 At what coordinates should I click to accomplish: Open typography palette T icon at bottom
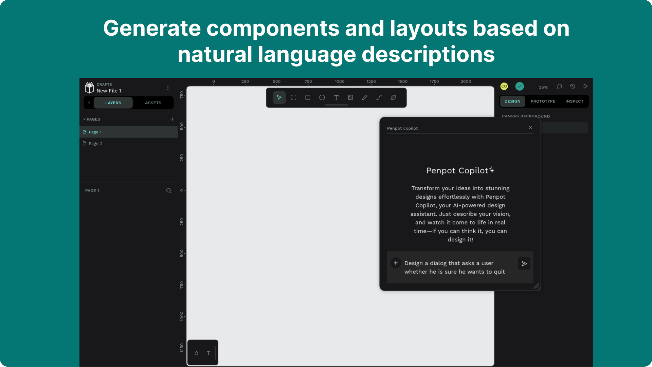pos(209,353)
